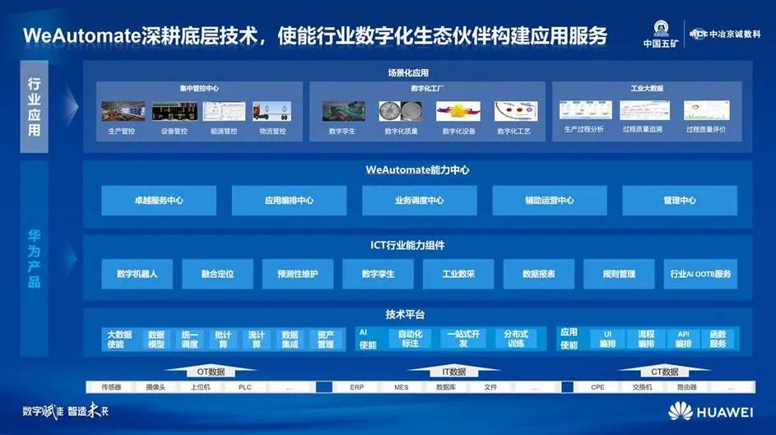
Task: Click the IT数据 arrow label
Action: (453, 372)
